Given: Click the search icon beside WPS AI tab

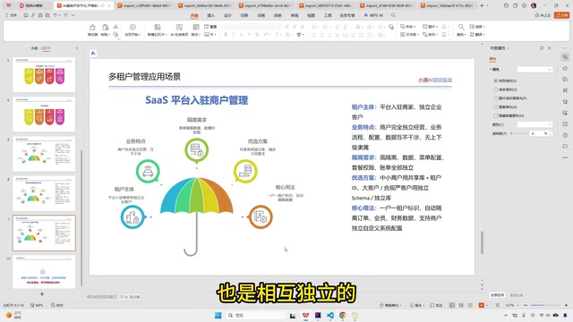Looking at the screenshot, I should pos(393,15).
